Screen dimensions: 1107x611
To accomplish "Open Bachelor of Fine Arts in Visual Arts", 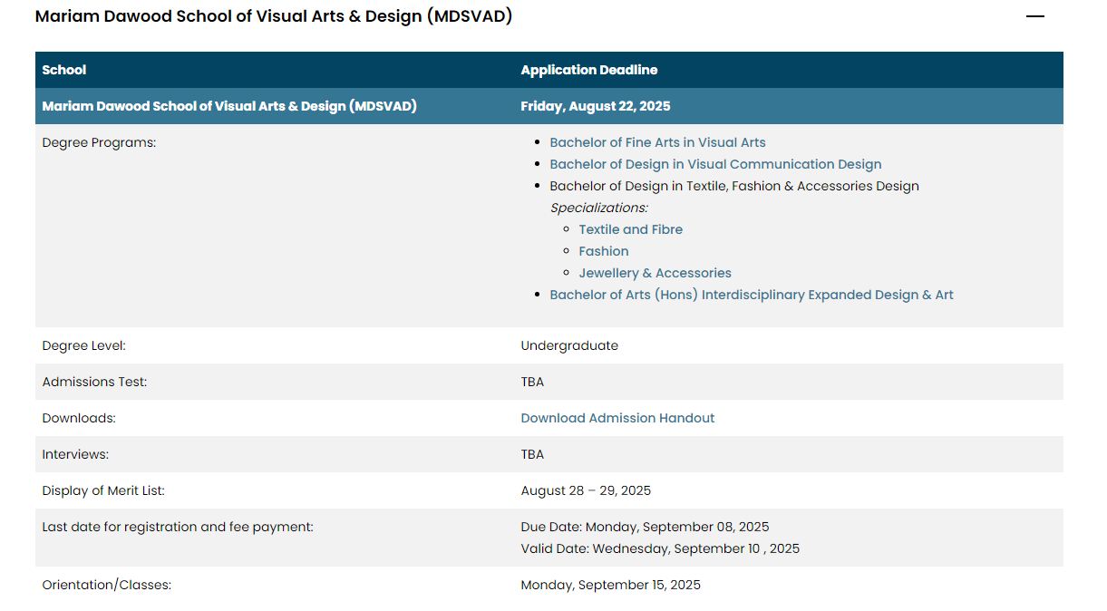I will pos(657,142).
